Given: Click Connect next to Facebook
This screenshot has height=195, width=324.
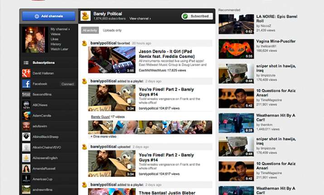Looking at the screenshot, I should pyautogui.click(x=68, y=84).
